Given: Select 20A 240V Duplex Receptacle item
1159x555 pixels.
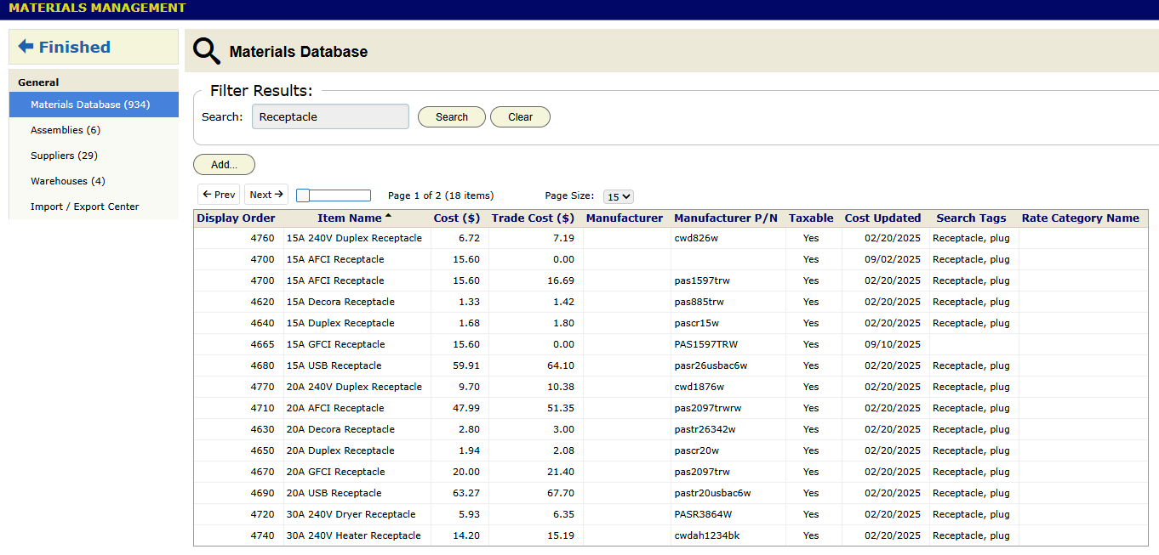Looking at the screenshot, I should 354,387.
